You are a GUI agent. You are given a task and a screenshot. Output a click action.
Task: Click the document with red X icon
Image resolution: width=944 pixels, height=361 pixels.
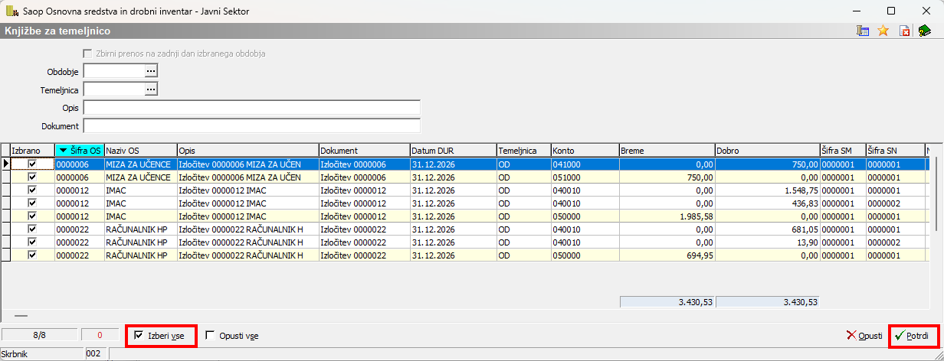(904, 31)
